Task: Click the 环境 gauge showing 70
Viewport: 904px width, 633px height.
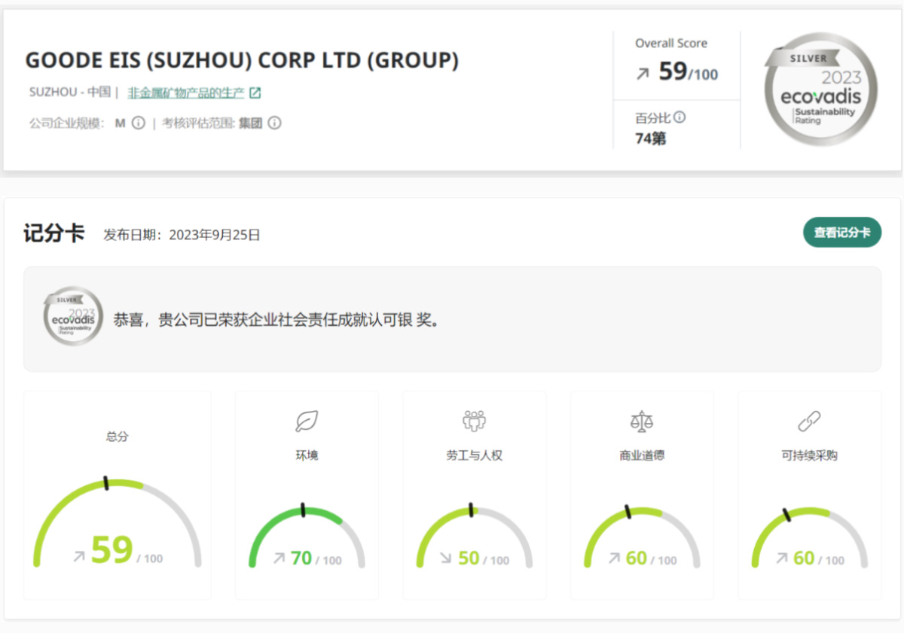Action: 307,538
